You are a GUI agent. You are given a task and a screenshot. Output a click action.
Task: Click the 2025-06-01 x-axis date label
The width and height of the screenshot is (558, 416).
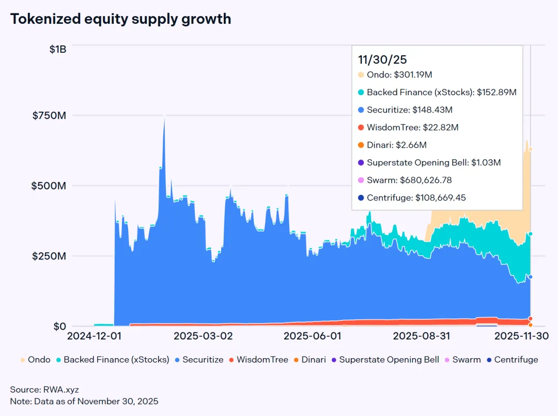click(x=312, y=336)
